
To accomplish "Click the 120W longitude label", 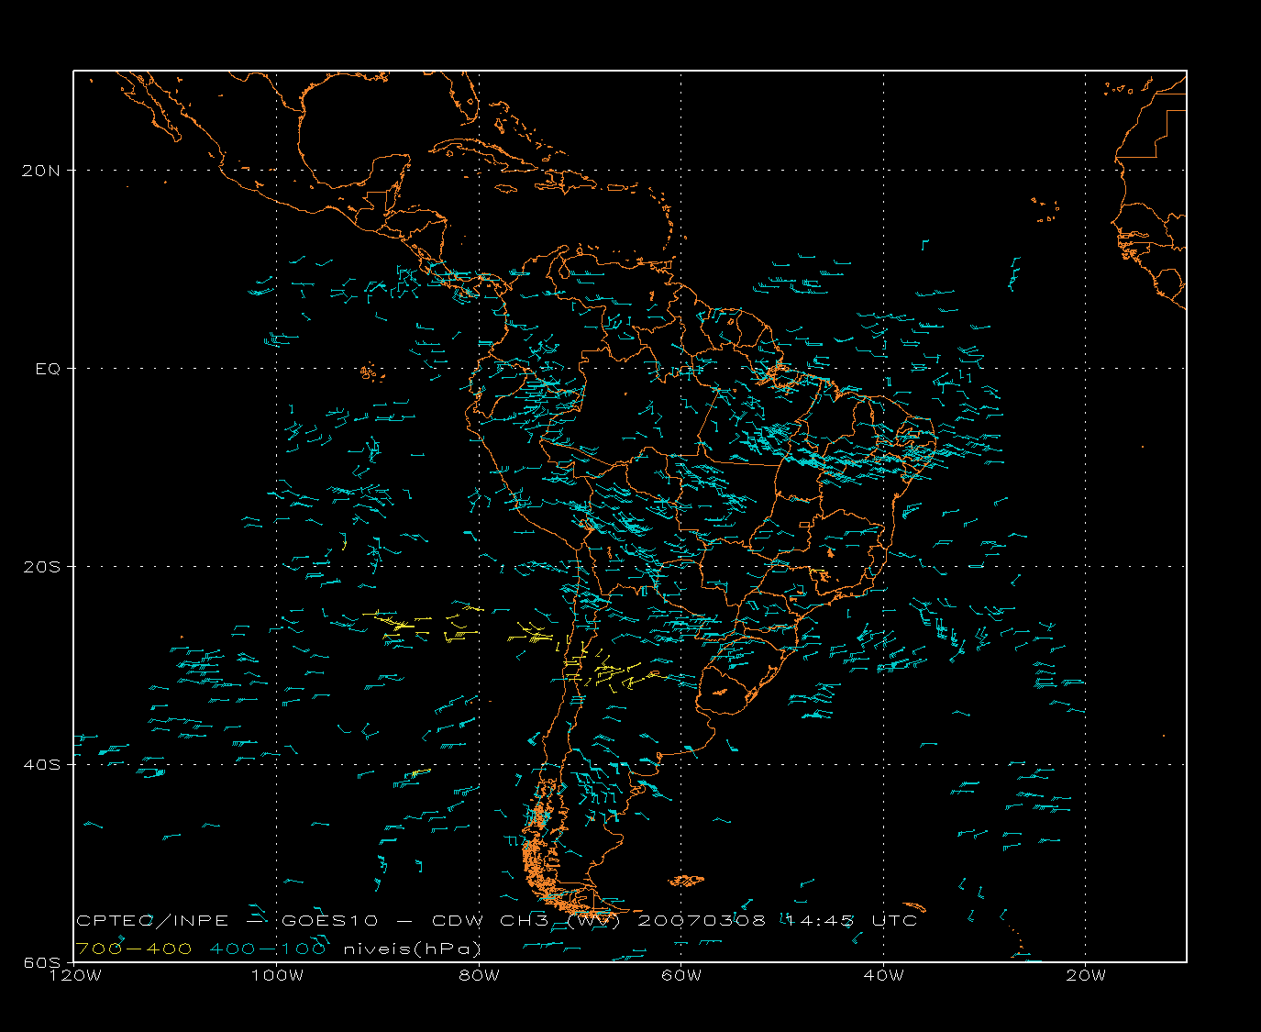I will (x=76, y=975).
